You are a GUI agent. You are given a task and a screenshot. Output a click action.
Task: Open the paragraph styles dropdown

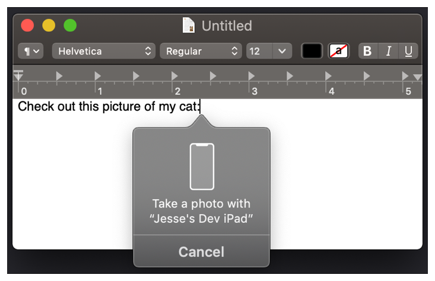pyautogui.click(x=32, y=51)
